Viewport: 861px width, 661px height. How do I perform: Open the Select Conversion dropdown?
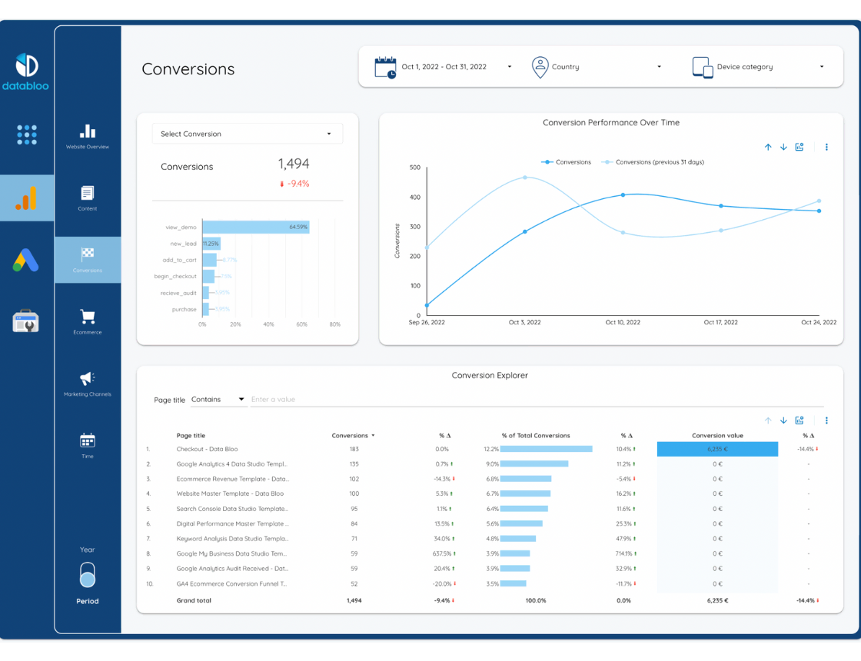point(247,133)
